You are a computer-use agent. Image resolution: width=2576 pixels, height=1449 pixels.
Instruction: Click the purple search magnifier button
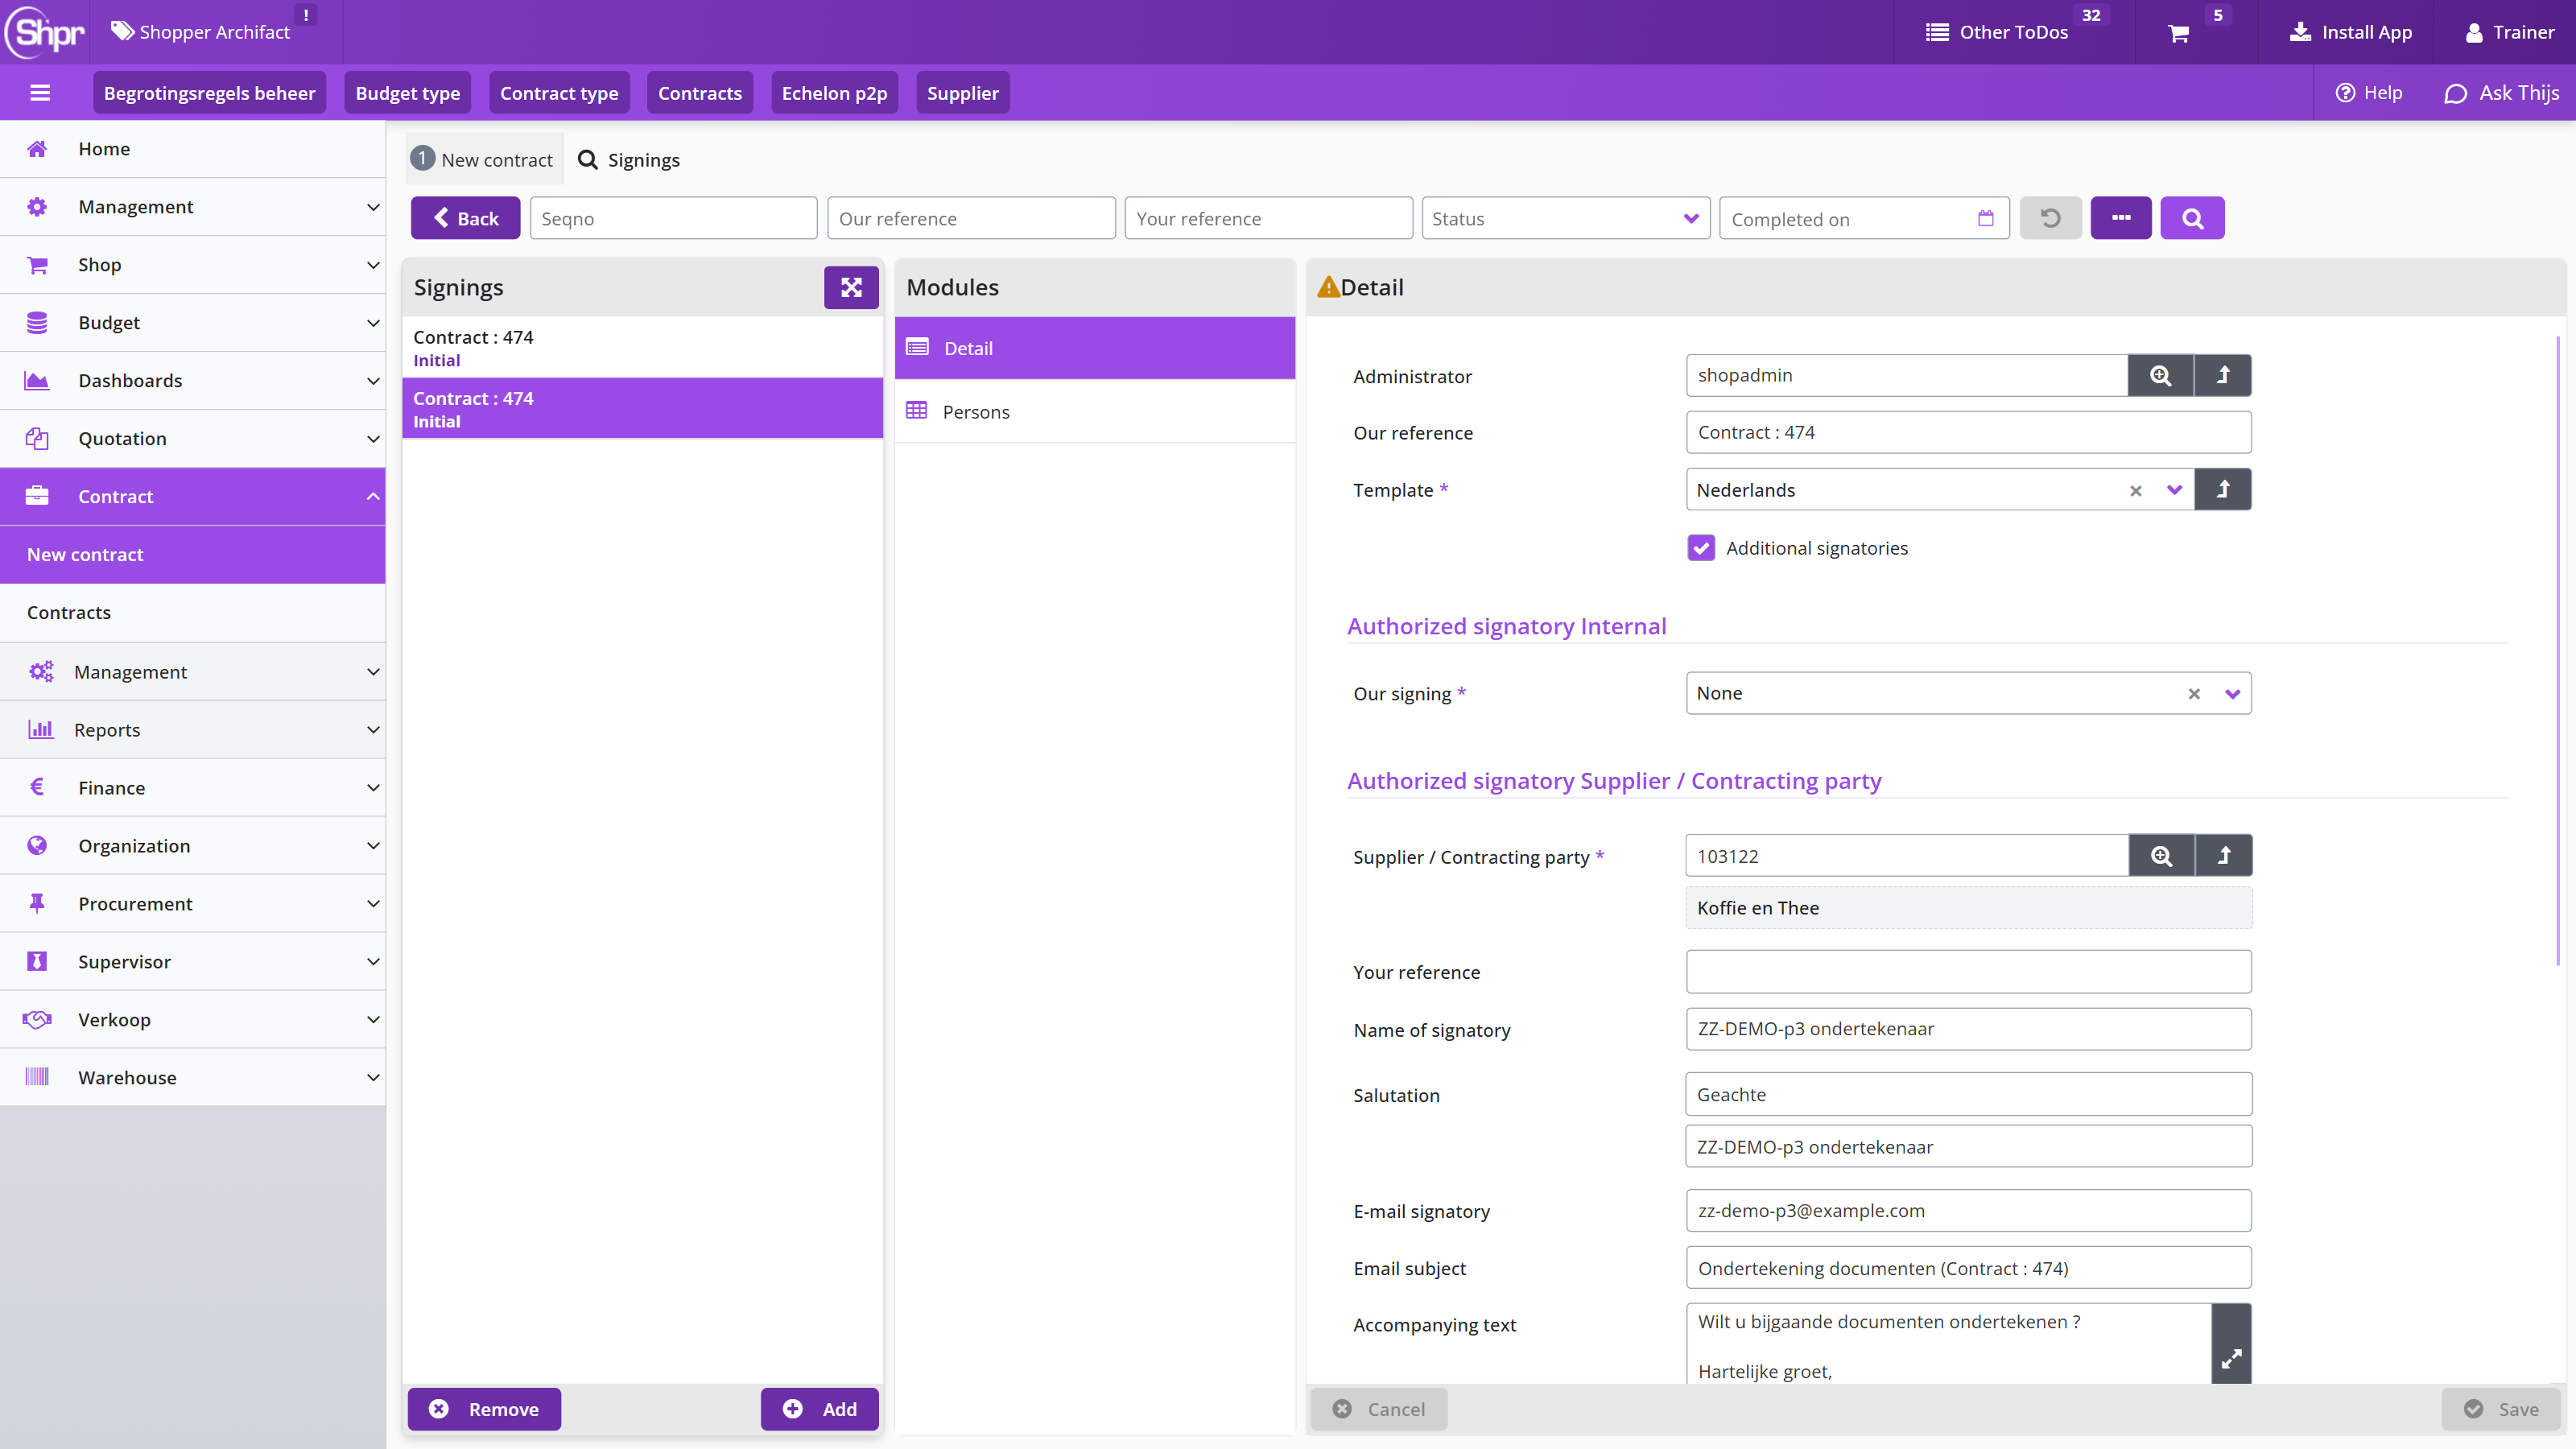[2192, 218]
